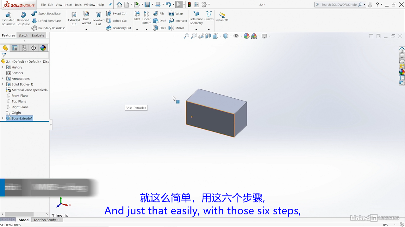Open the Insert menu

pyautogui.click(x=68, y=5)
